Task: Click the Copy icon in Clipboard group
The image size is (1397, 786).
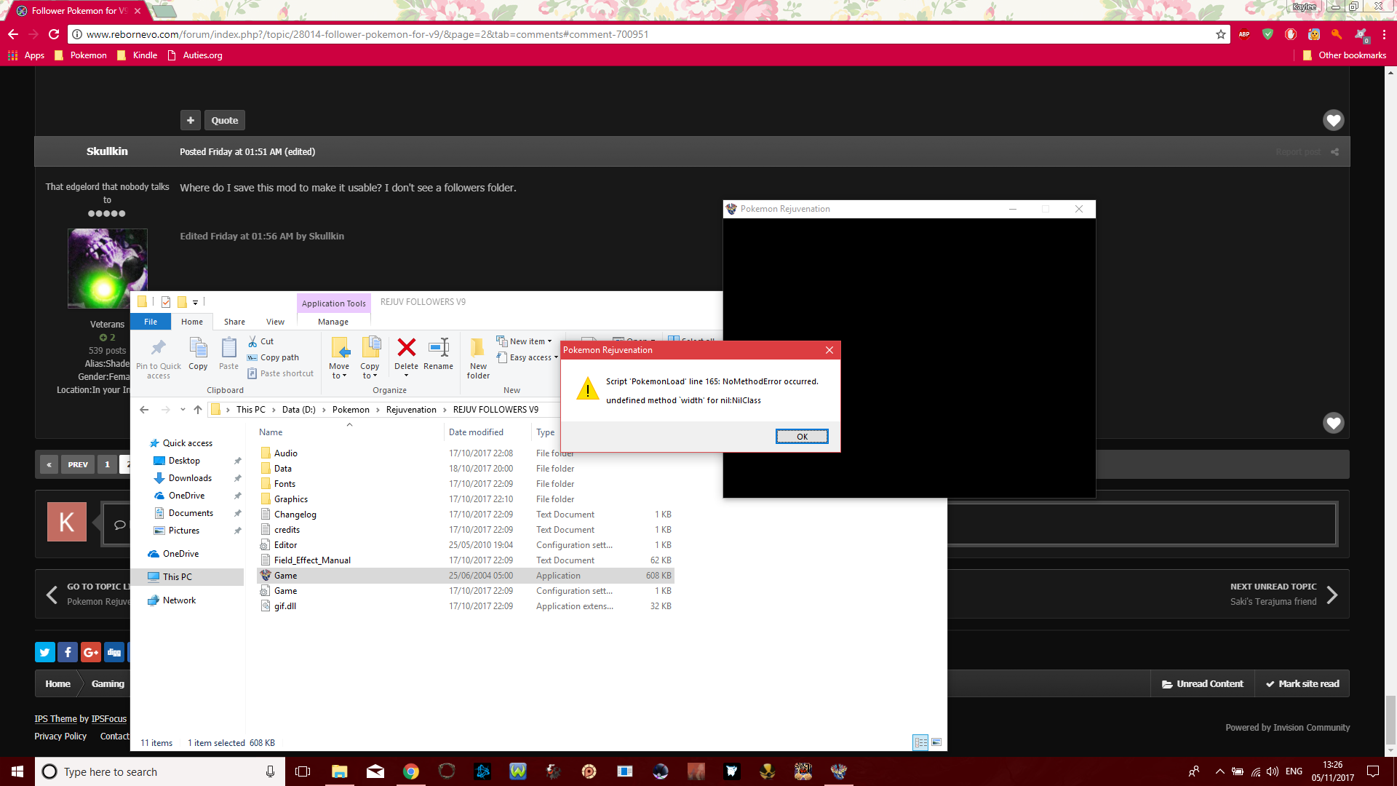Action: (198, 347)
